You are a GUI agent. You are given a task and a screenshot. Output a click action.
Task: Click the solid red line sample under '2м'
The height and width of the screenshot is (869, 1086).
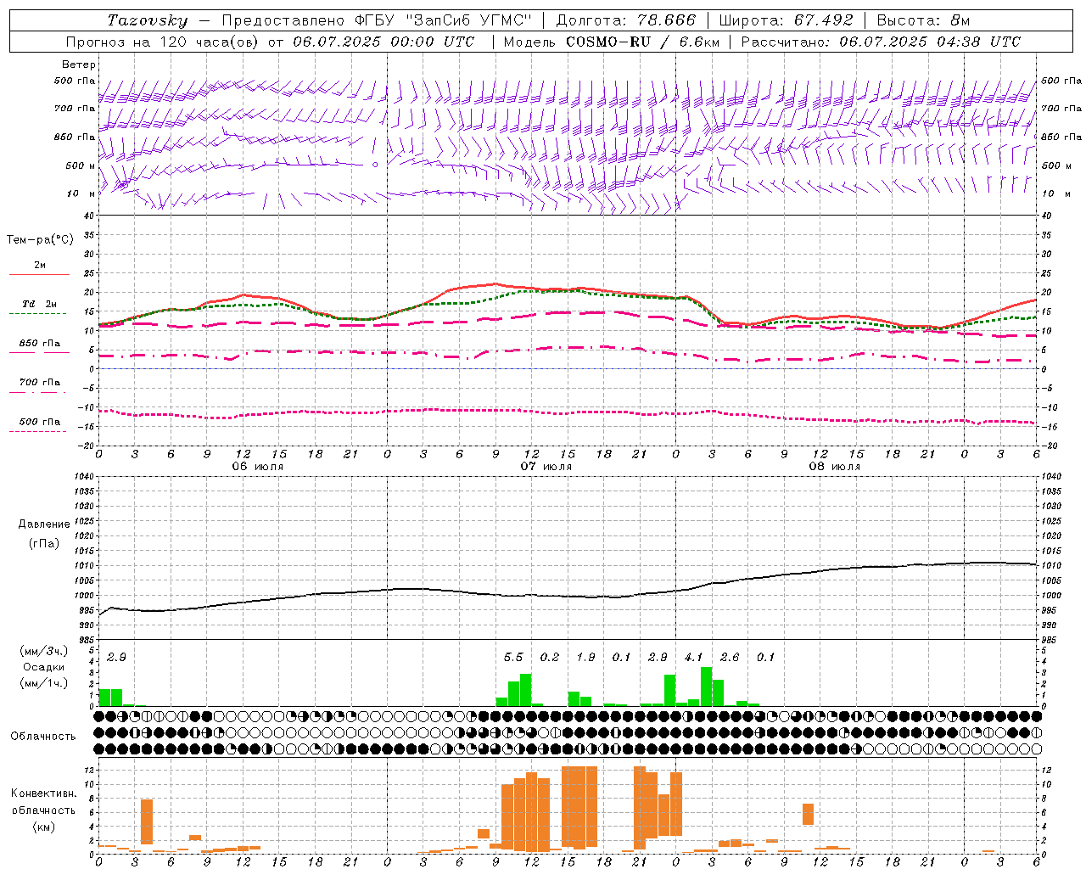40,275
